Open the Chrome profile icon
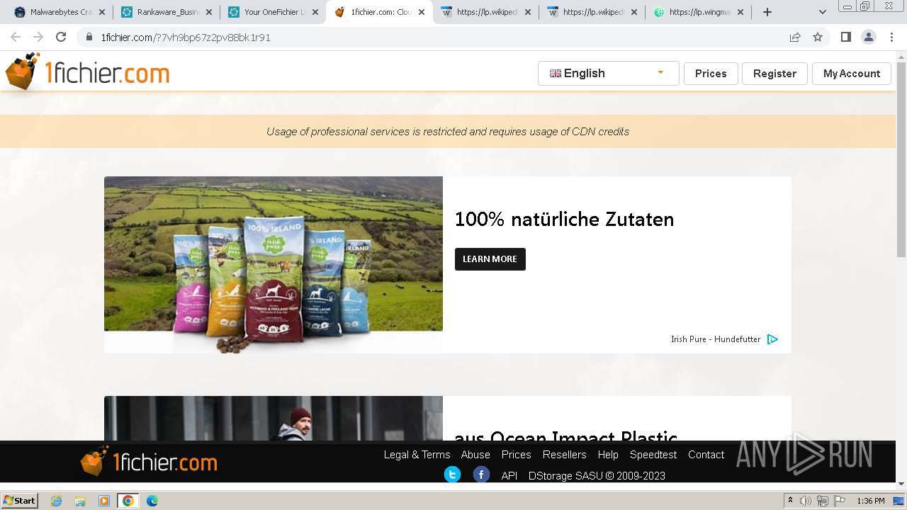 (x=869, y=37)
